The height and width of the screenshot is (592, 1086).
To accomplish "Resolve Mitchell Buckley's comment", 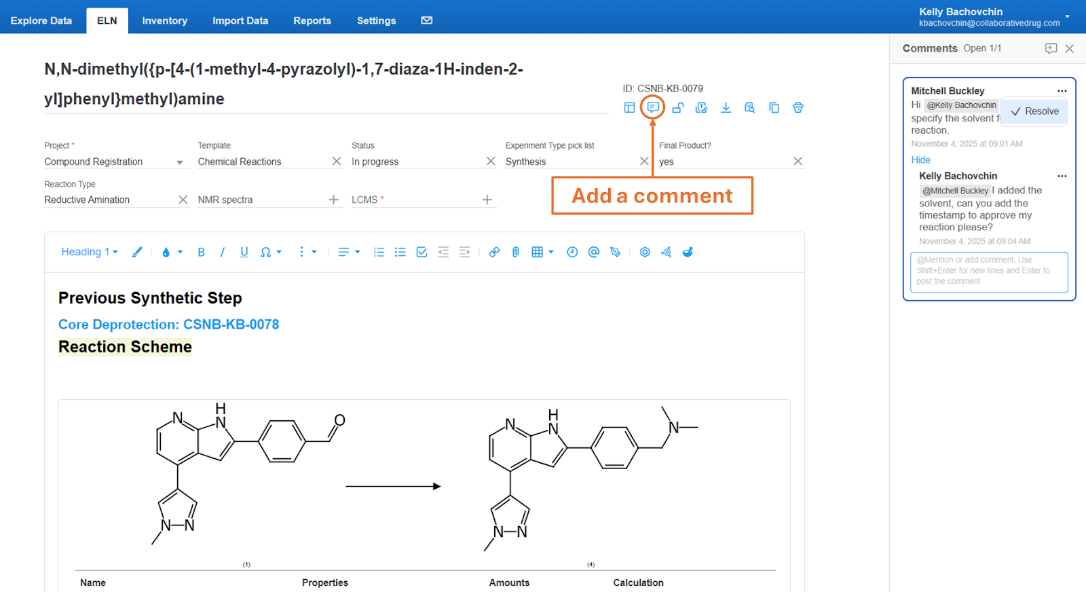I will tap(1035, 111).
